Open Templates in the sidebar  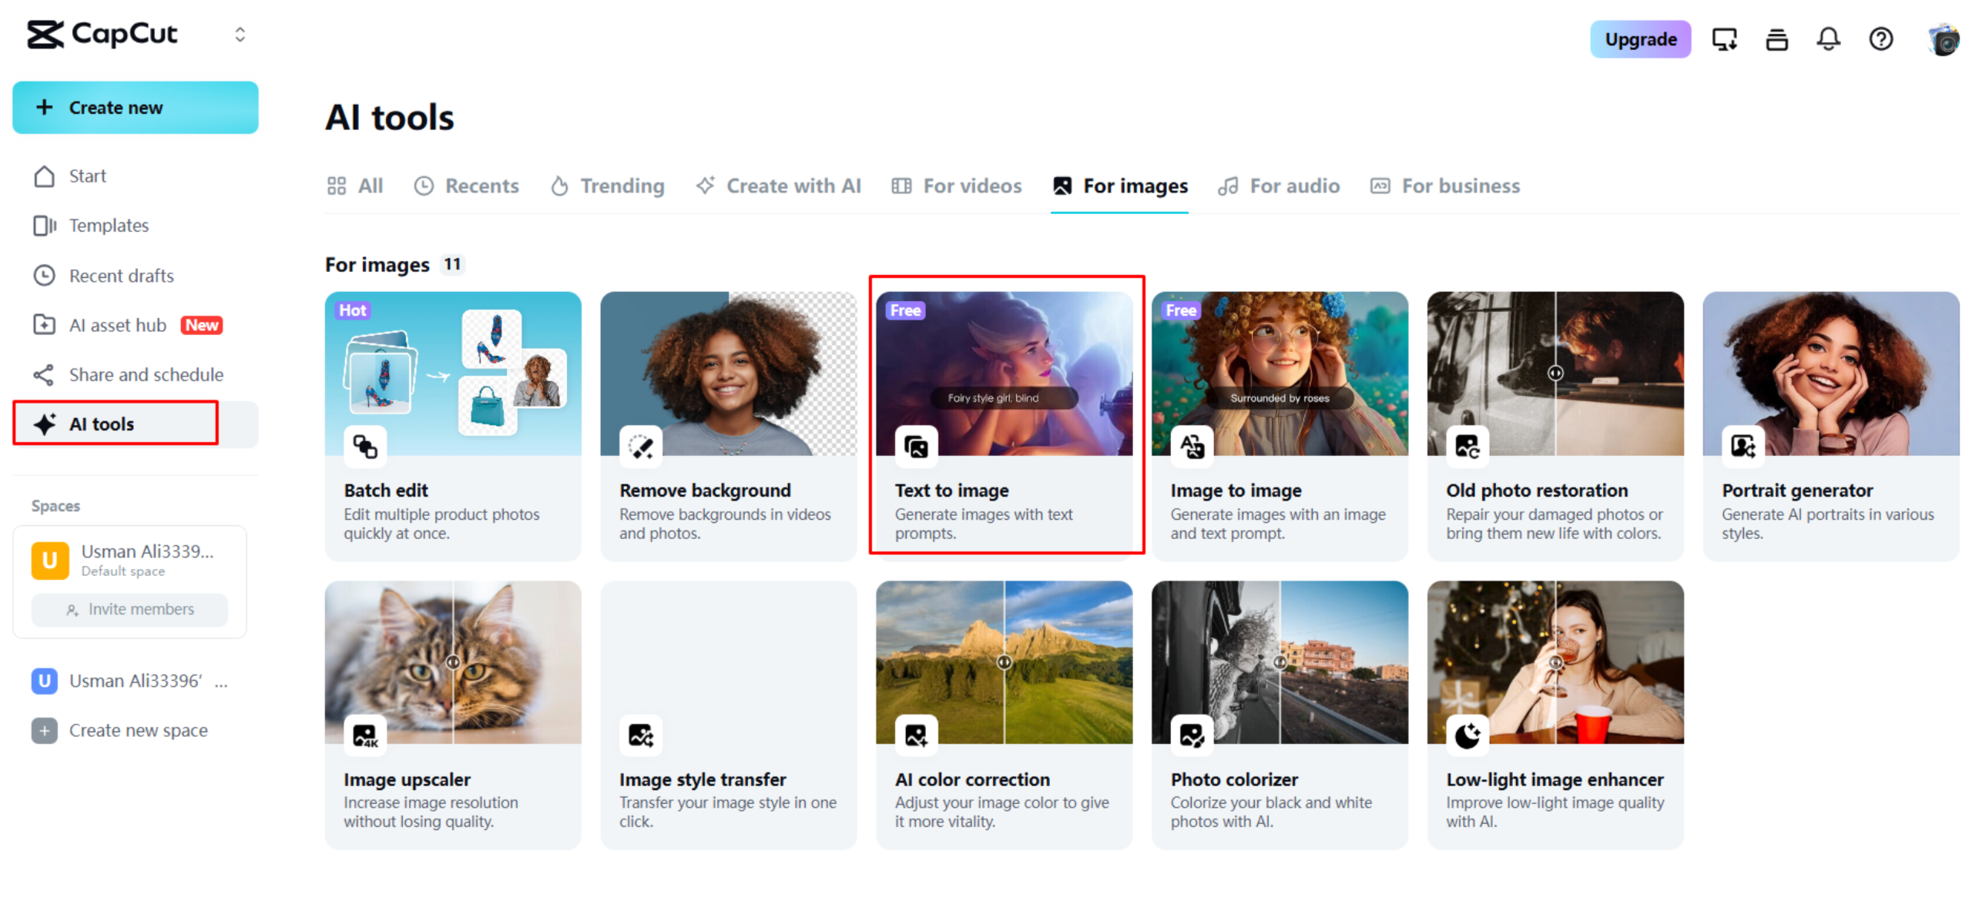click(x=109, y=226)
